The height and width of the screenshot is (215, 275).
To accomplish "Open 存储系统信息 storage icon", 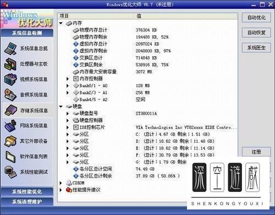I will (x=10, y=110).
